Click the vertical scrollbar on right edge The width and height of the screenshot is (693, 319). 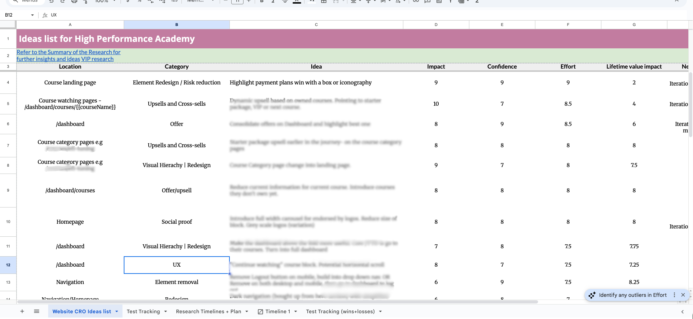(x=690, y=105)
